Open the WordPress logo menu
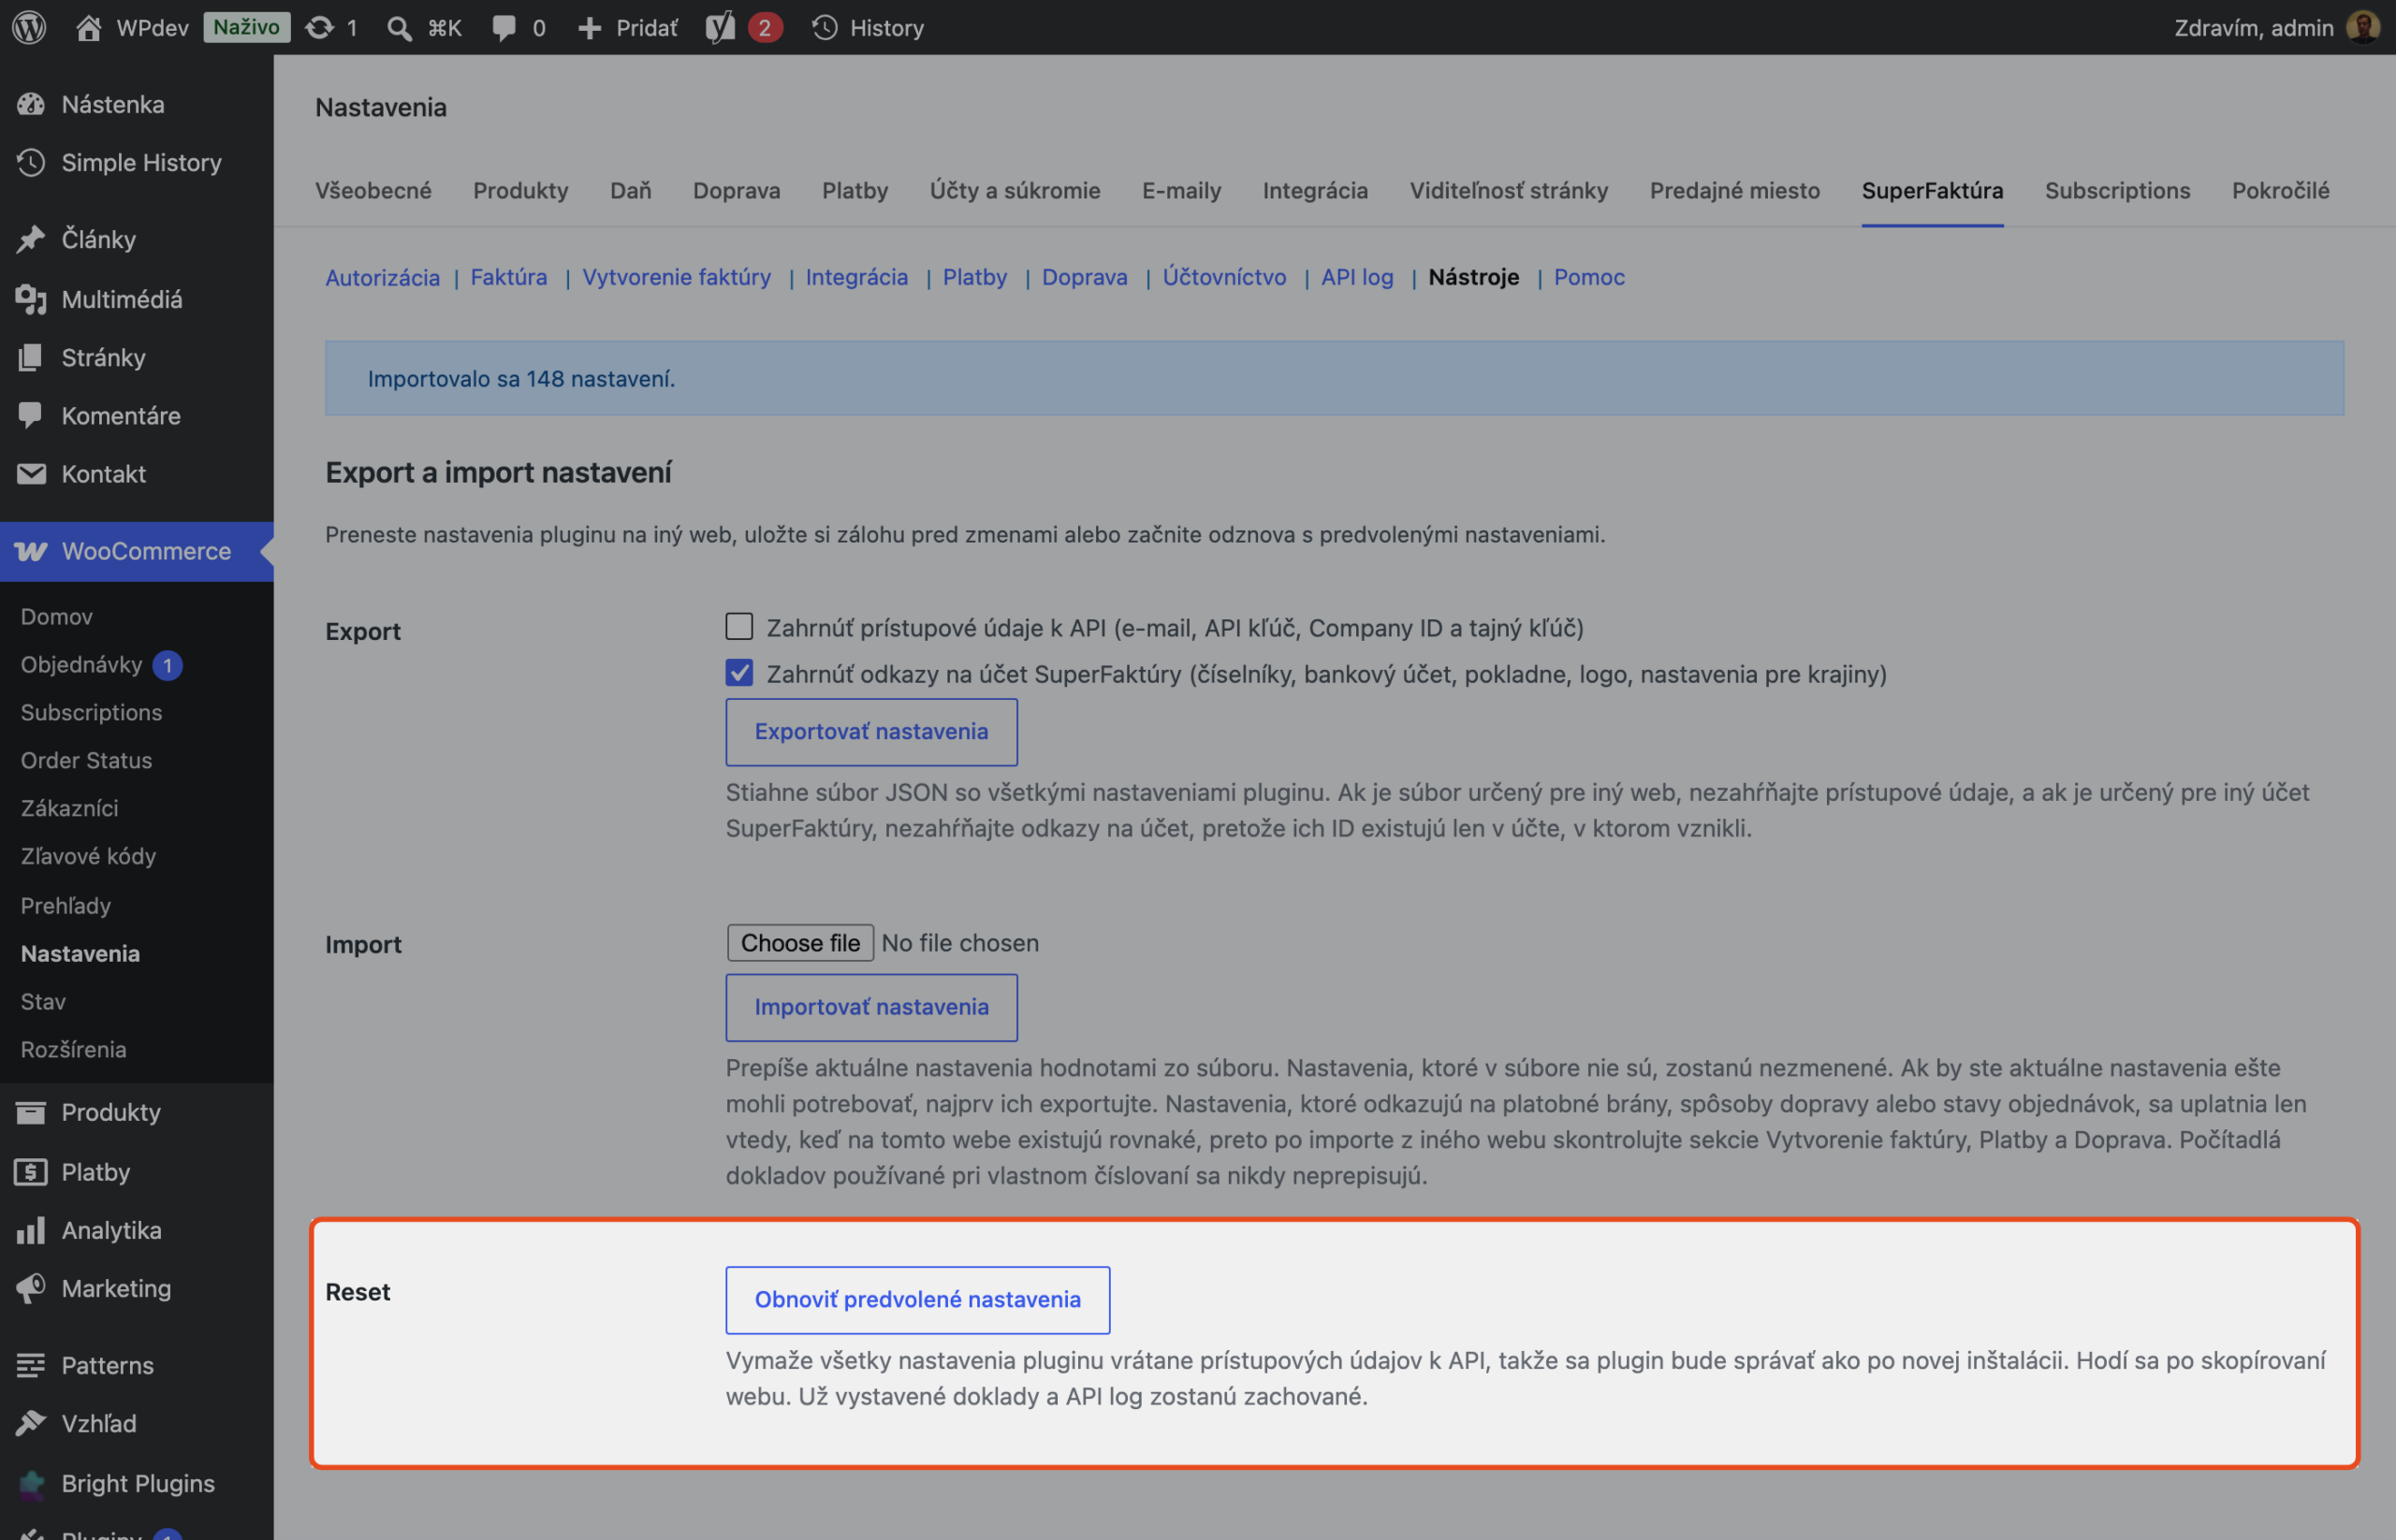This screenshot has height=1540, width=2396. (x=29, y=27)
